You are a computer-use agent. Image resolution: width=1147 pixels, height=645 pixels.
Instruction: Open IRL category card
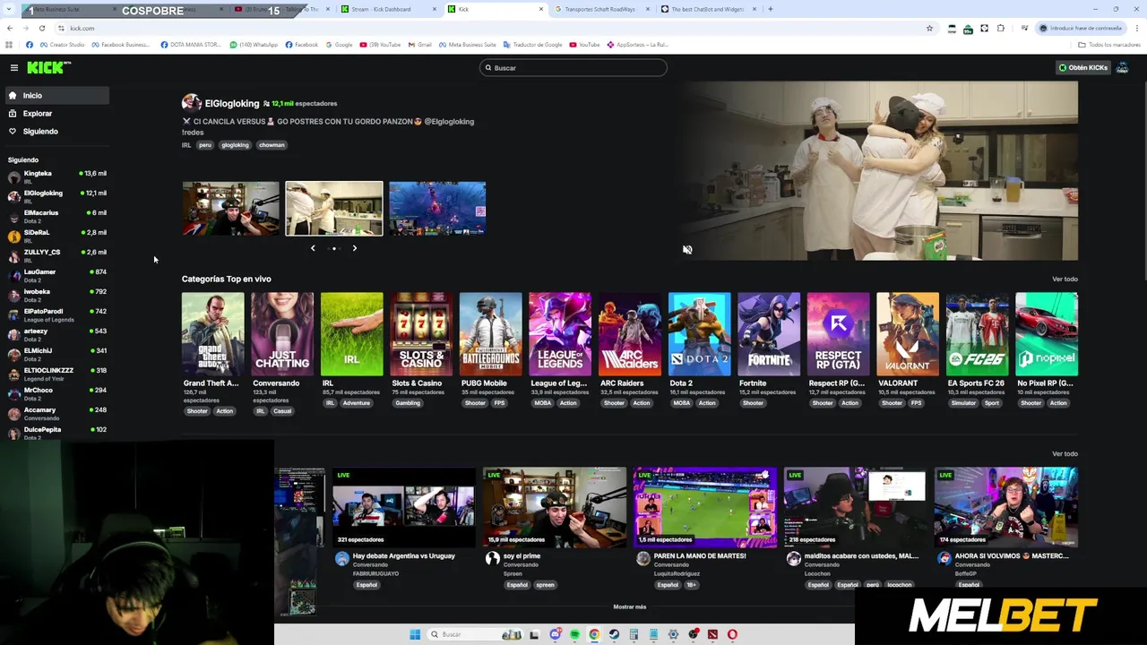(351, 334)
